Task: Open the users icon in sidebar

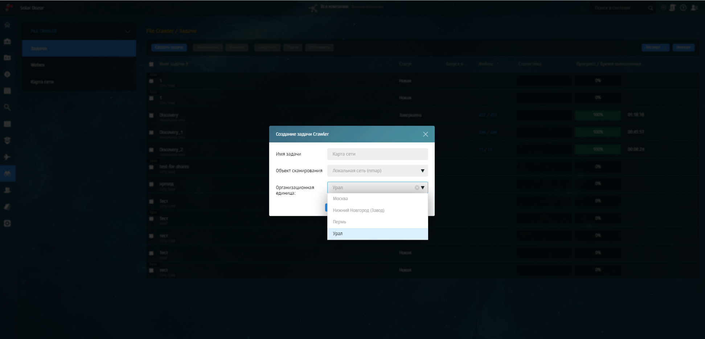Action: click(x=7, y=190)
